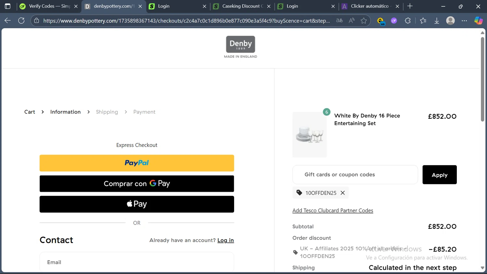
Task: Pay with PayPal express checkout
Action: 137,163
